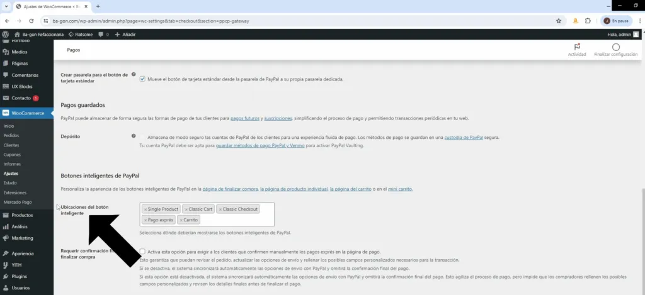Open la página de producto individual link
645x295 pixels.
coord(294,189)
